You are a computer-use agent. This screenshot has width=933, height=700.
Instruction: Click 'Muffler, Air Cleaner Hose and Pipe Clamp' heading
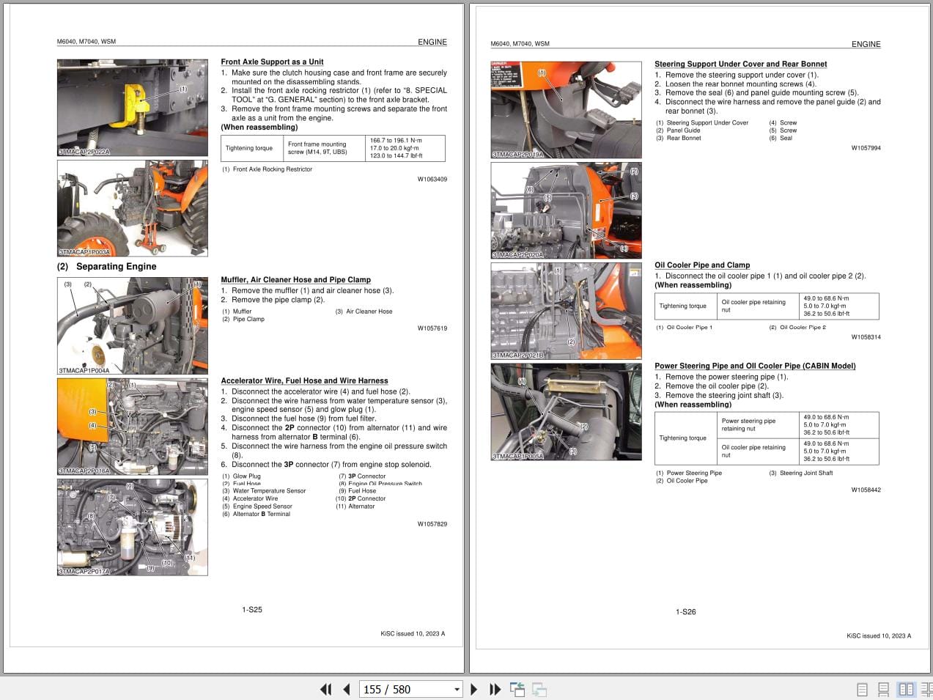[x=296, y=280]
